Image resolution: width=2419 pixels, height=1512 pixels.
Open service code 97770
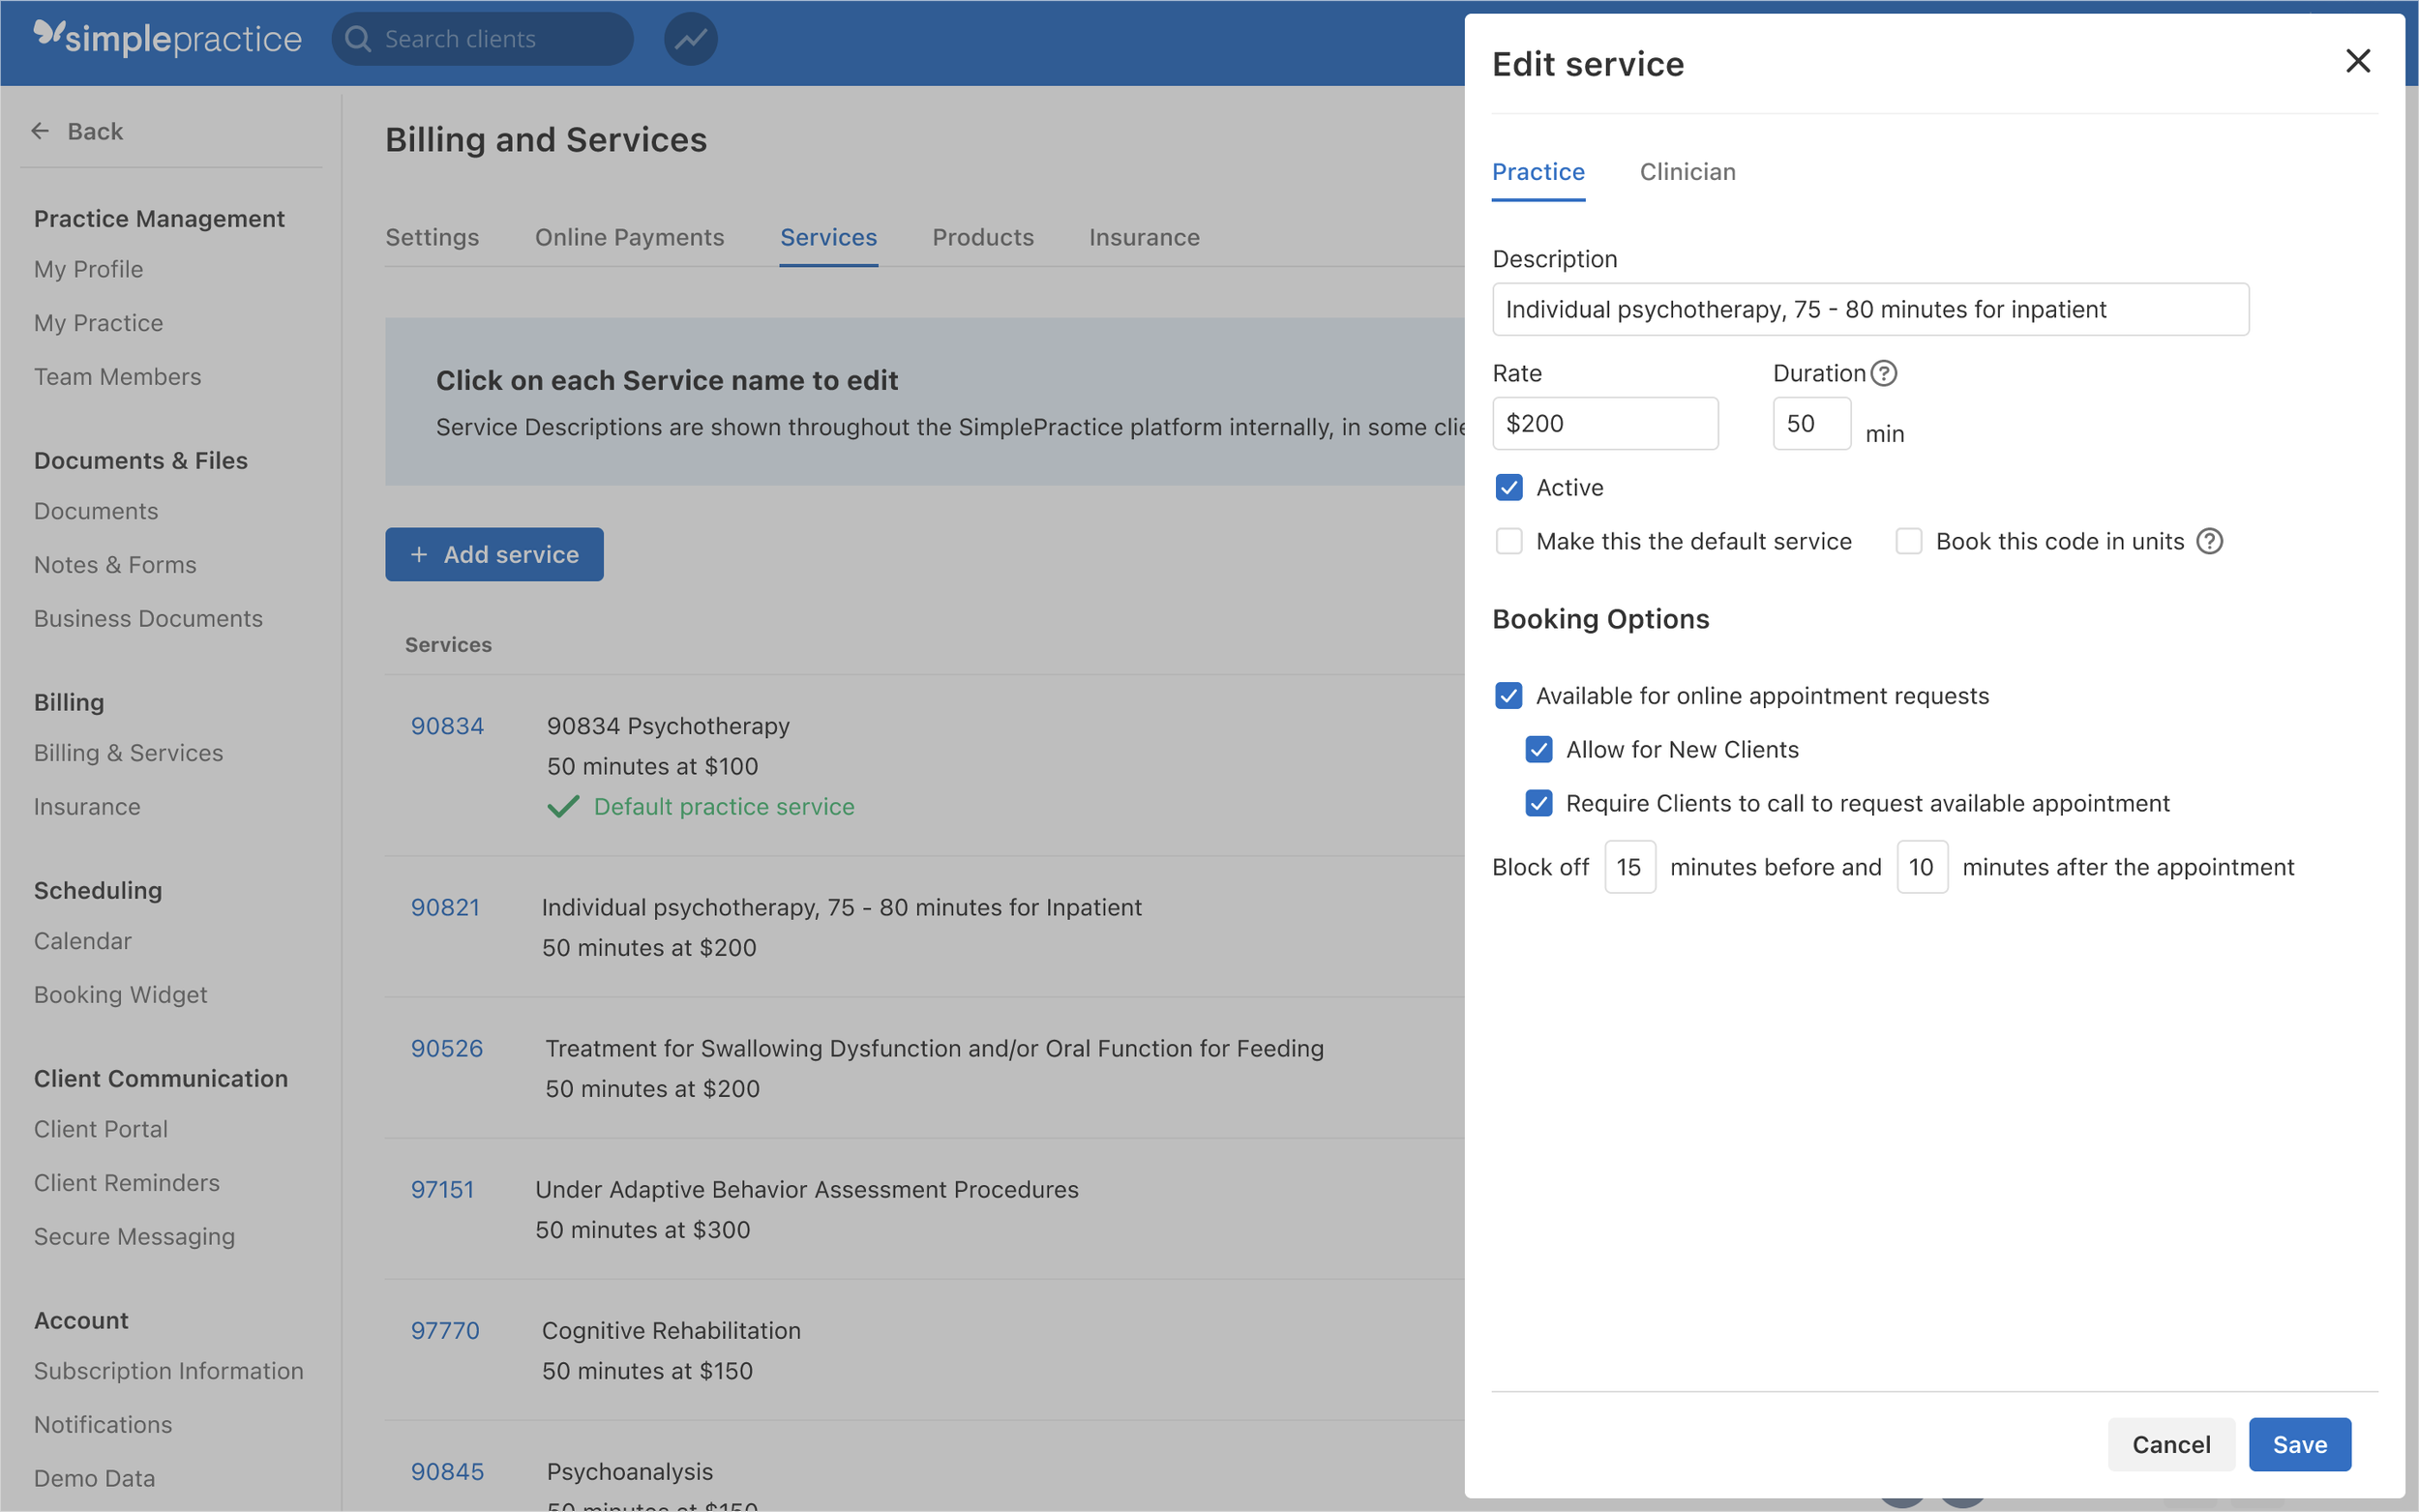tap(445, 1330)
